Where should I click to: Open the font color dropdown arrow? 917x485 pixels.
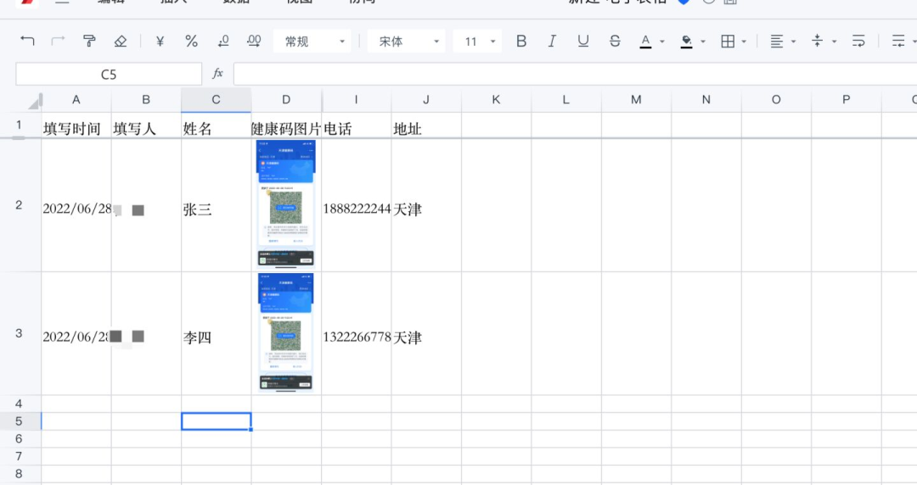(662, 42)
